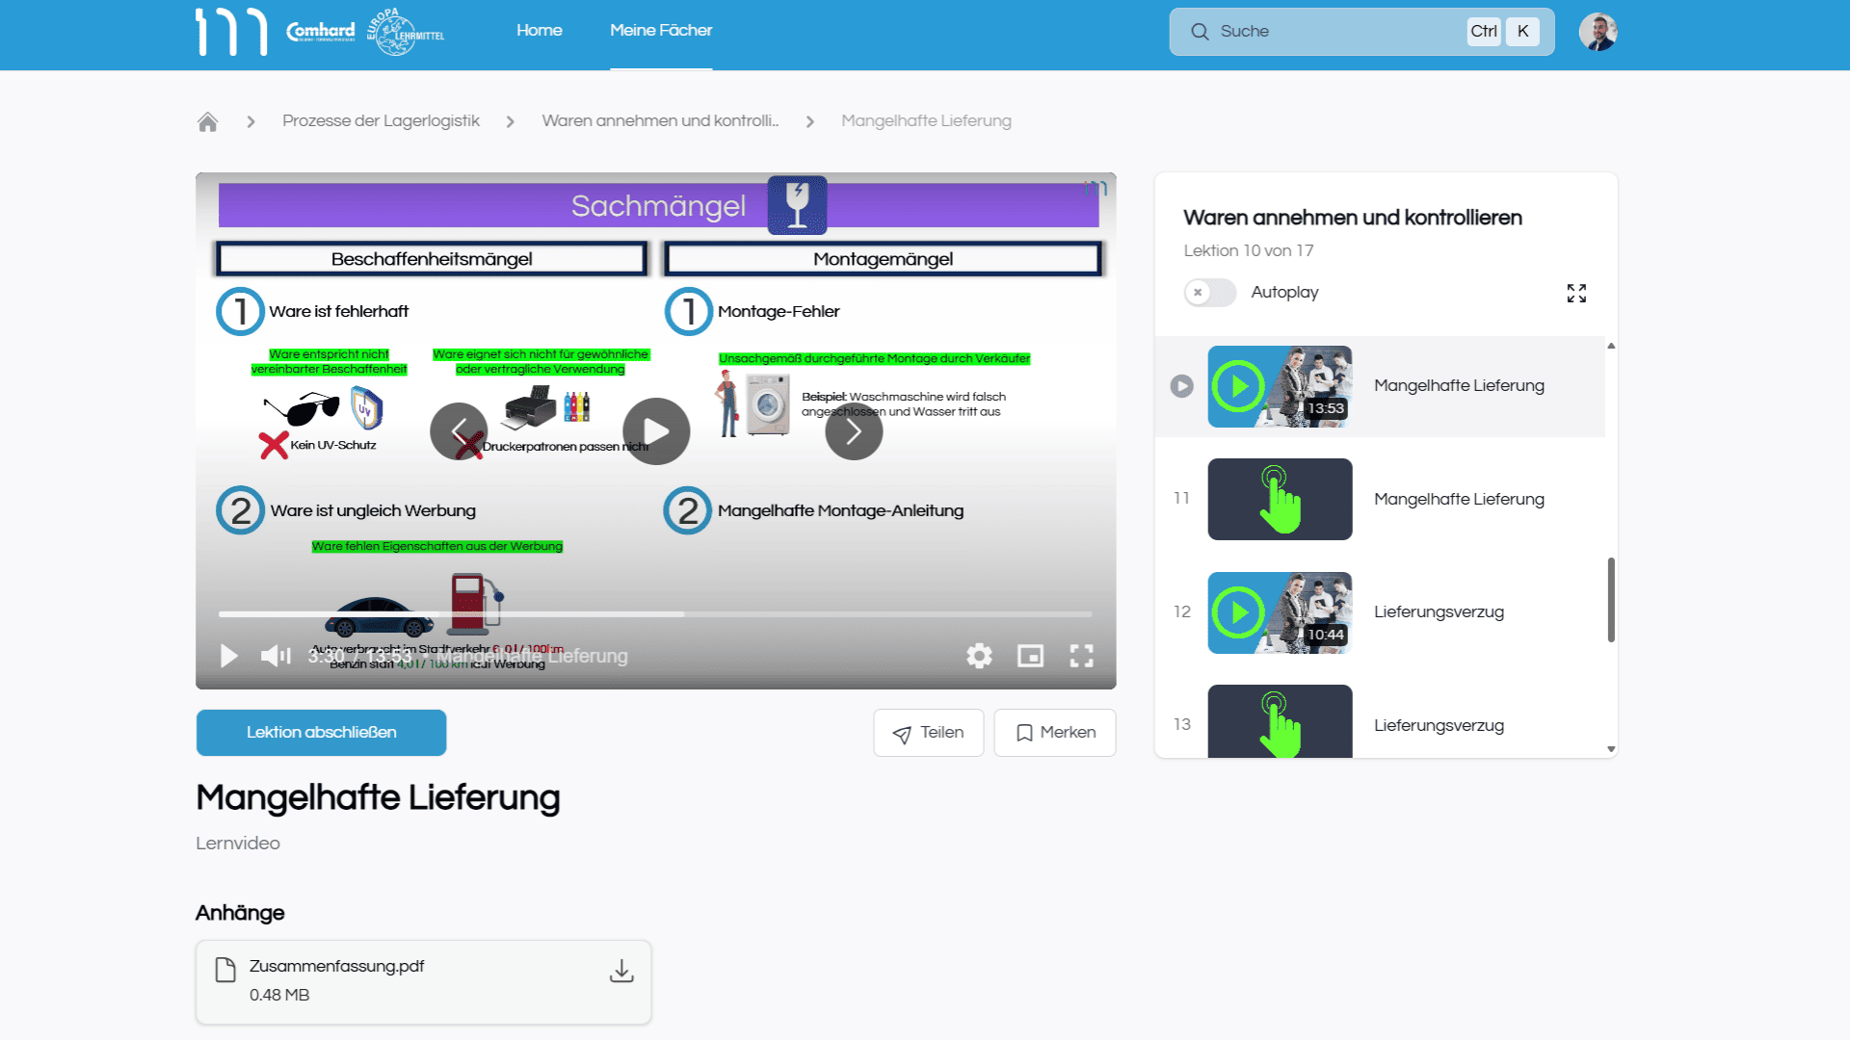Viewport: 1850px width, 1040px height.
Task: Open current Mangelhafte Lieferung video thumbnail 13:53
Action: (x=1280, y=386)
